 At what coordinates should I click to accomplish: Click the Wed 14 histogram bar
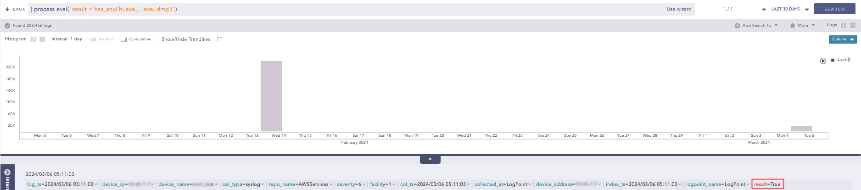pos(271,96)
